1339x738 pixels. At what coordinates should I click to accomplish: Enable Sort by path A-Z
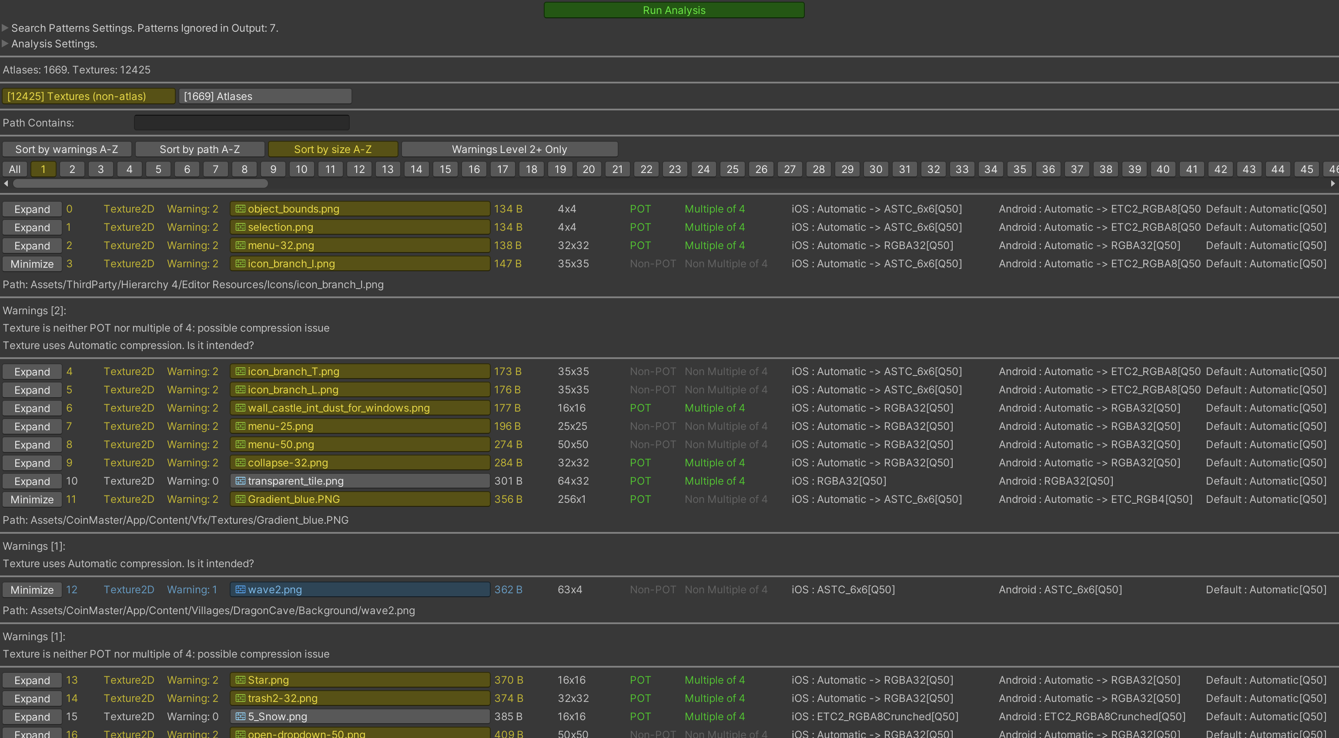coord(200,149)
